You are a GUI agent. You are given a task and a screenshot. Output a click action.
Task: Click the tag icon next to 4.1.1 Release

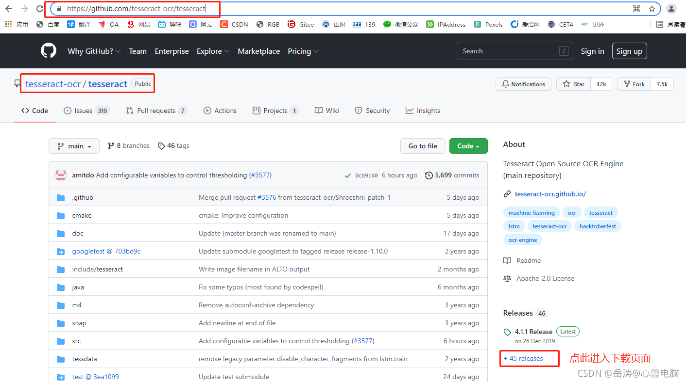tap(507, 332)
